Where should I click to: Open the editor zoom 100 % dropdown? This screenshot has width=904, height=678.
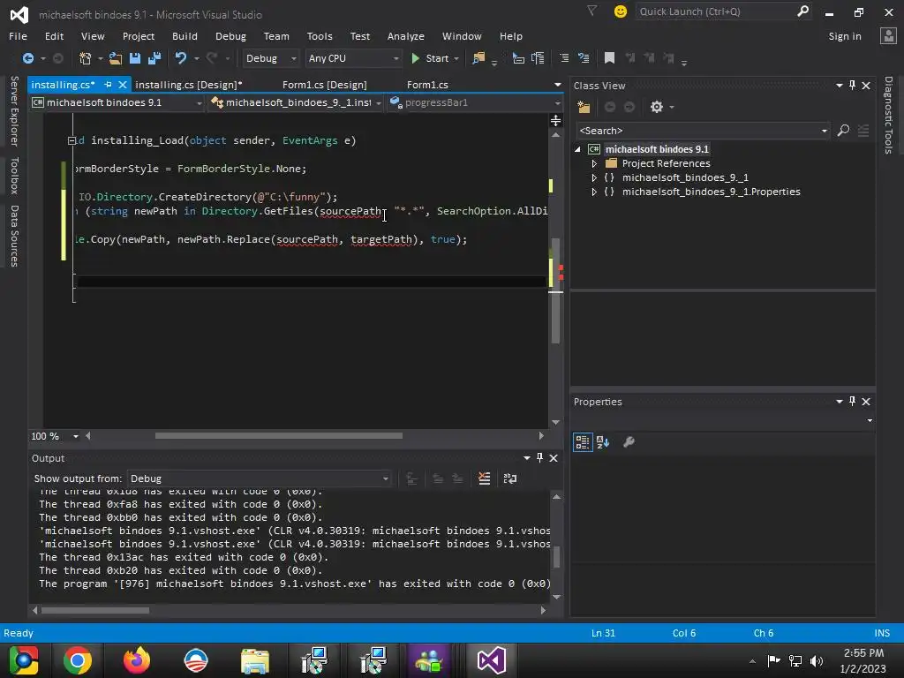pyautogui.click(x=76, y=436)
